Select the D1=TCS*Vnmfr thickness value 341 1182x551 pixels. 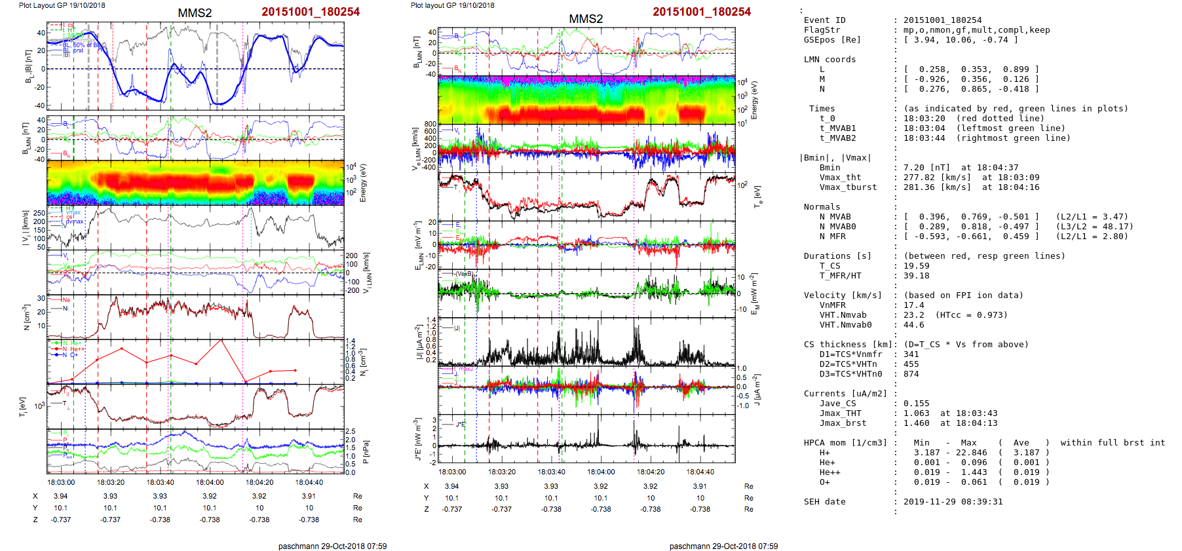pos(911,354)
